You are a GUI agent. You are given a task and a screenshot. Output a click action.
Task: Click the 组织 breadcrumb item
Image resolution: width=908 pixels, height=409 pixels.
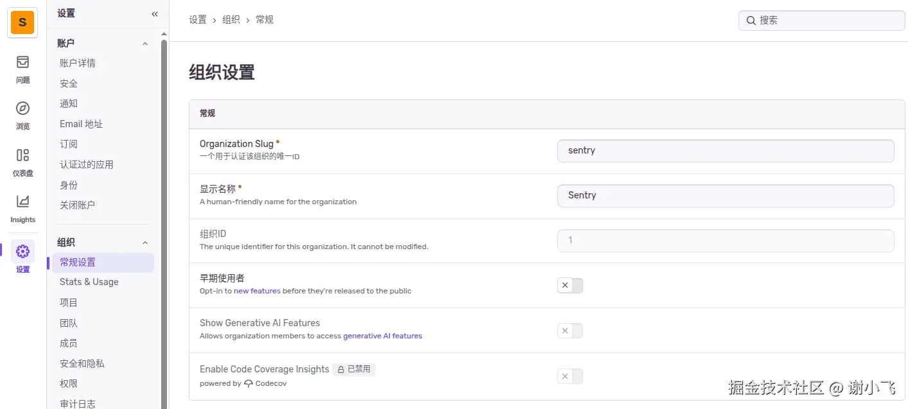[231, 20]
